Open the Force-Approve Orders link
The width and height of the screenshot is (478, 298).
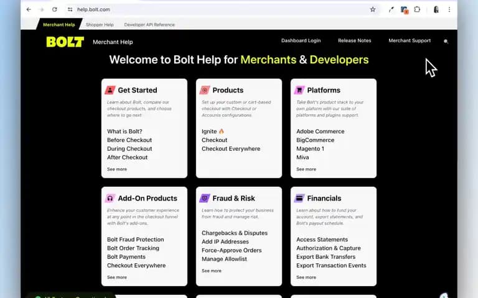232,250
